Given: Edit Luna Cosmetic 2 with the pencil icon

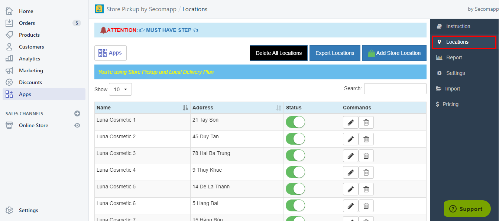Looking at the screenshot, I should tap(351, 139).
